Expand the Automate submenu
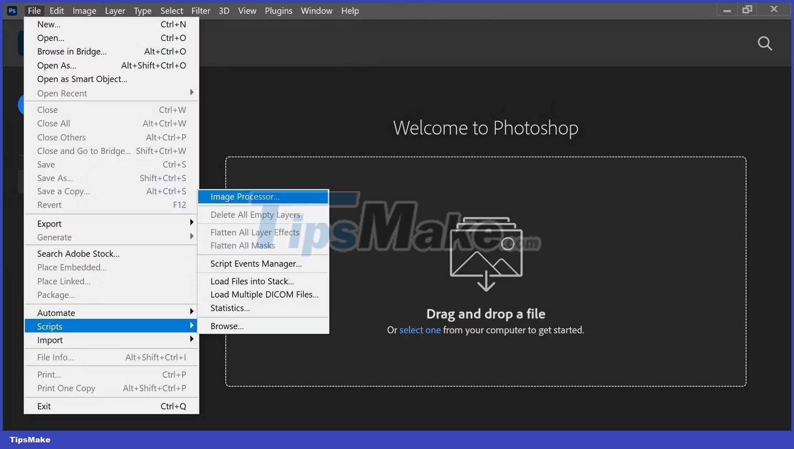This screenshot has height=449, width=794. point(56,312)
